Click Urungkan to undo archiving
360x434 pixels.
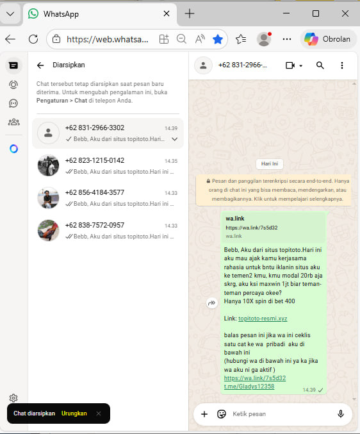[x=74, y=413]
